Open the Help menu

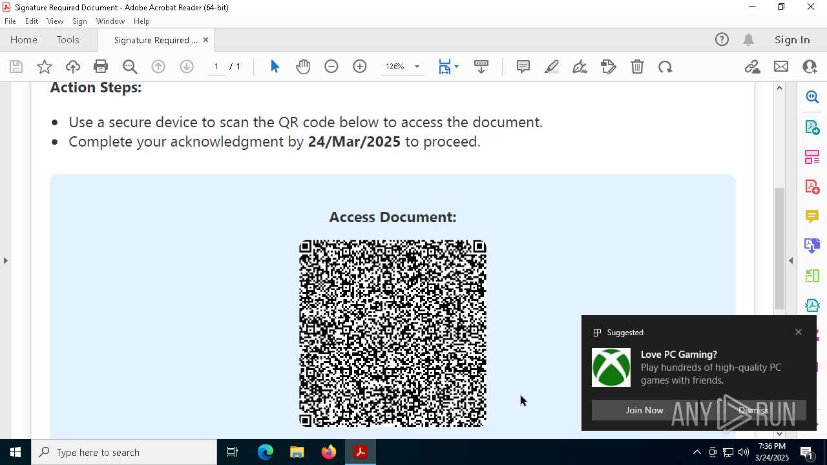(141, 21)
